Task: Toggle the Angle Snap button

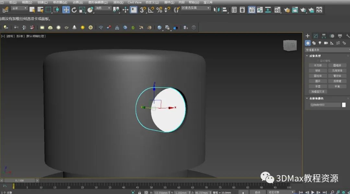Action: click(151, 10)
